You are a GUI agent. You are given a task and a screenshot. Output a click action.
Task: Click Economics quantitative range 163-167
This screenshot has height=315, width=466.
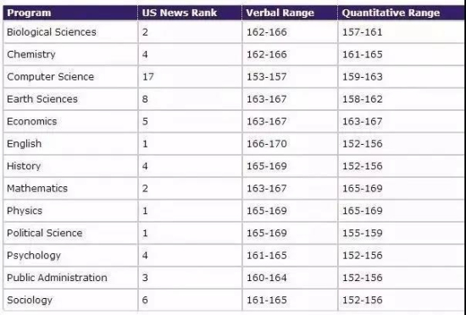363,121
